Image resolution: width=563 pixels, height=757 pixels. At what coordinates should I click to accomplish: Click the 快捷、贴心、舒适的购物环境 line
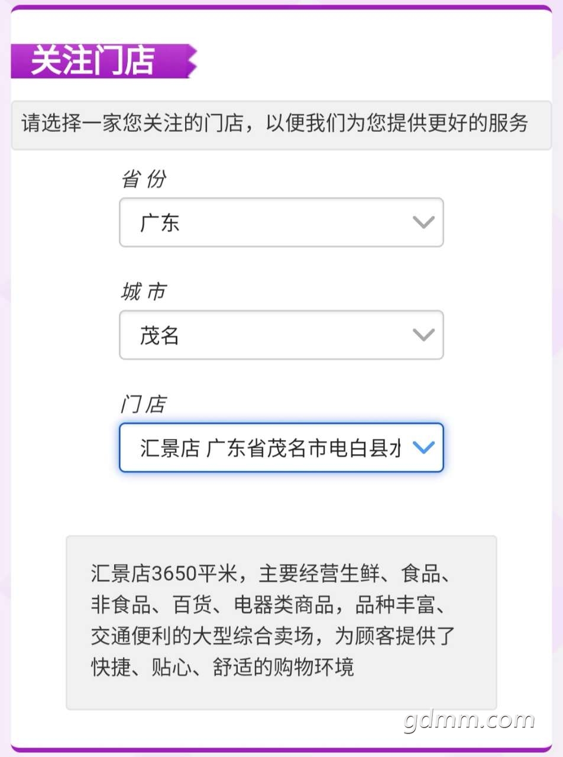[222, 667]
